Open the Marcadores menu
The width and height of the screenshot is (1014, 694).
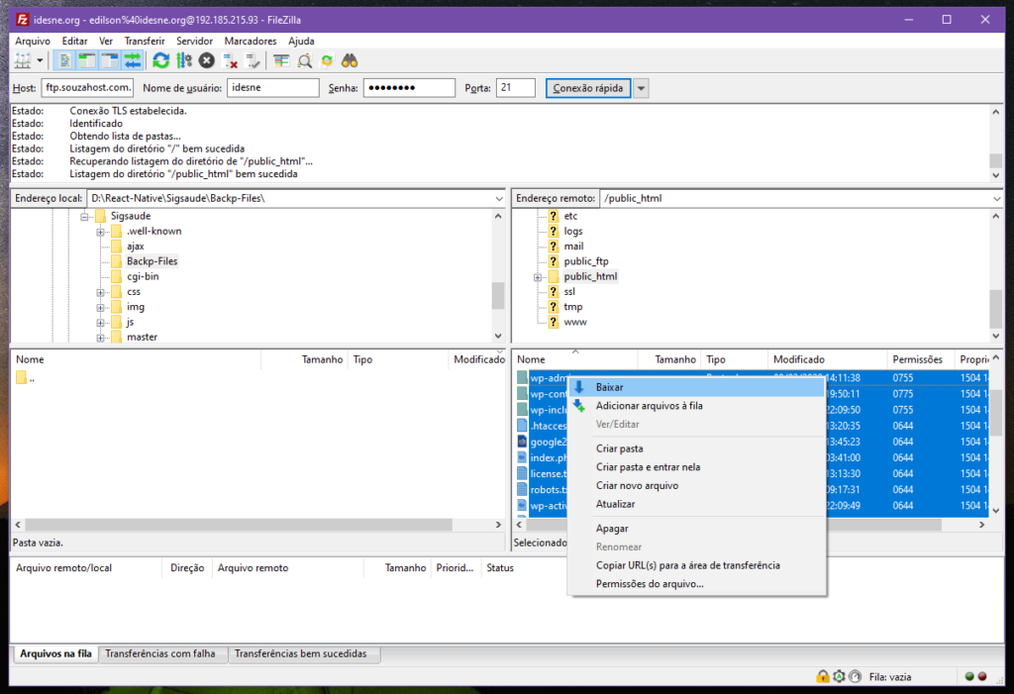(251, 41)
